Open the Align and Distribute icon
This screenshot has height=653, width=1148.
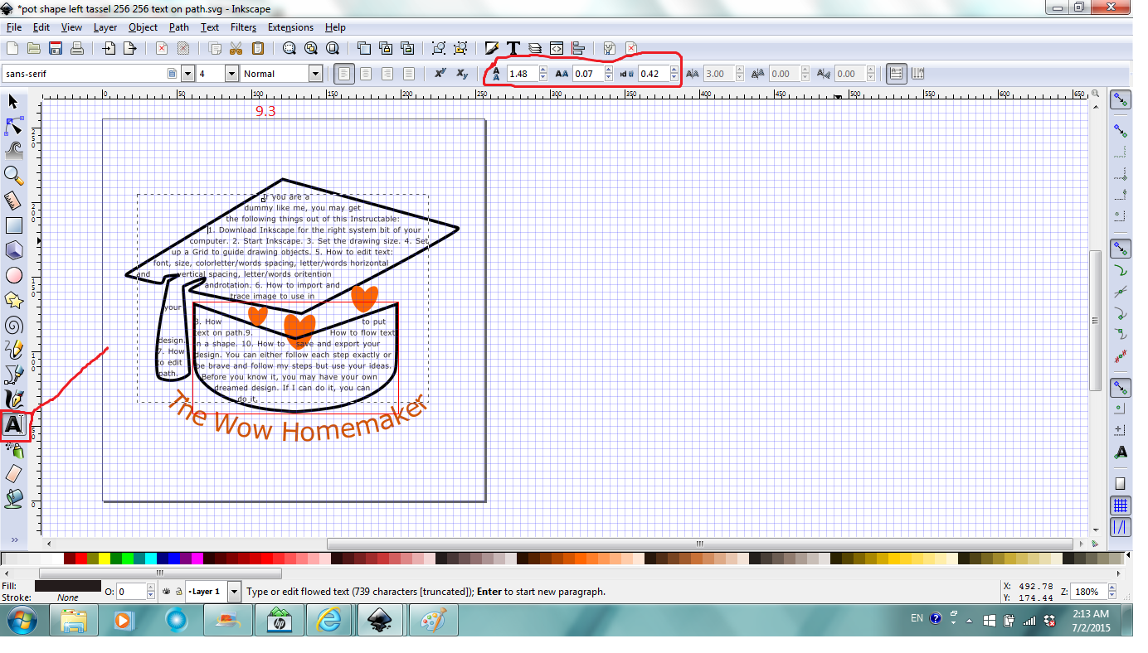[x=578, y=48]
